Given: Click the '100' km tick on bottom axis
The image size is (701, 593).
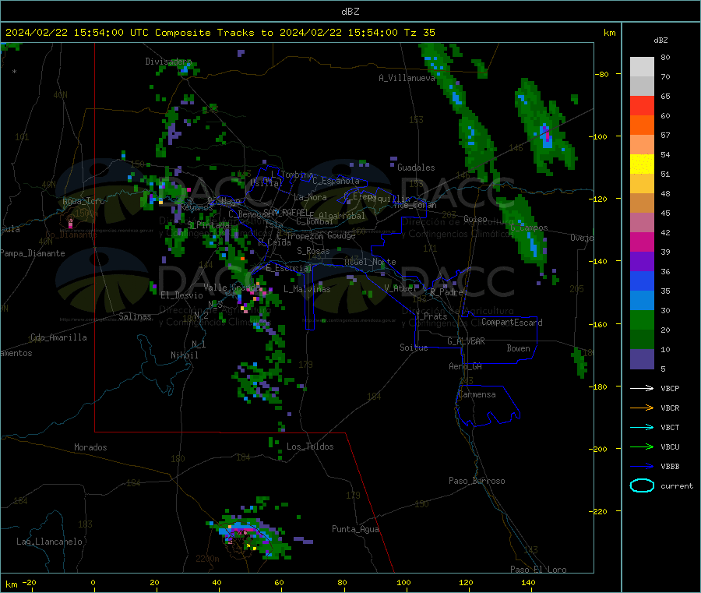Looking at the screenshot, I should pos(403,582).
